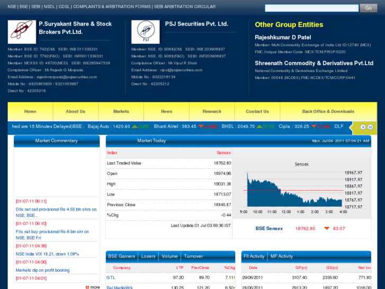Open the Contact Us menu

pos(257,111)
